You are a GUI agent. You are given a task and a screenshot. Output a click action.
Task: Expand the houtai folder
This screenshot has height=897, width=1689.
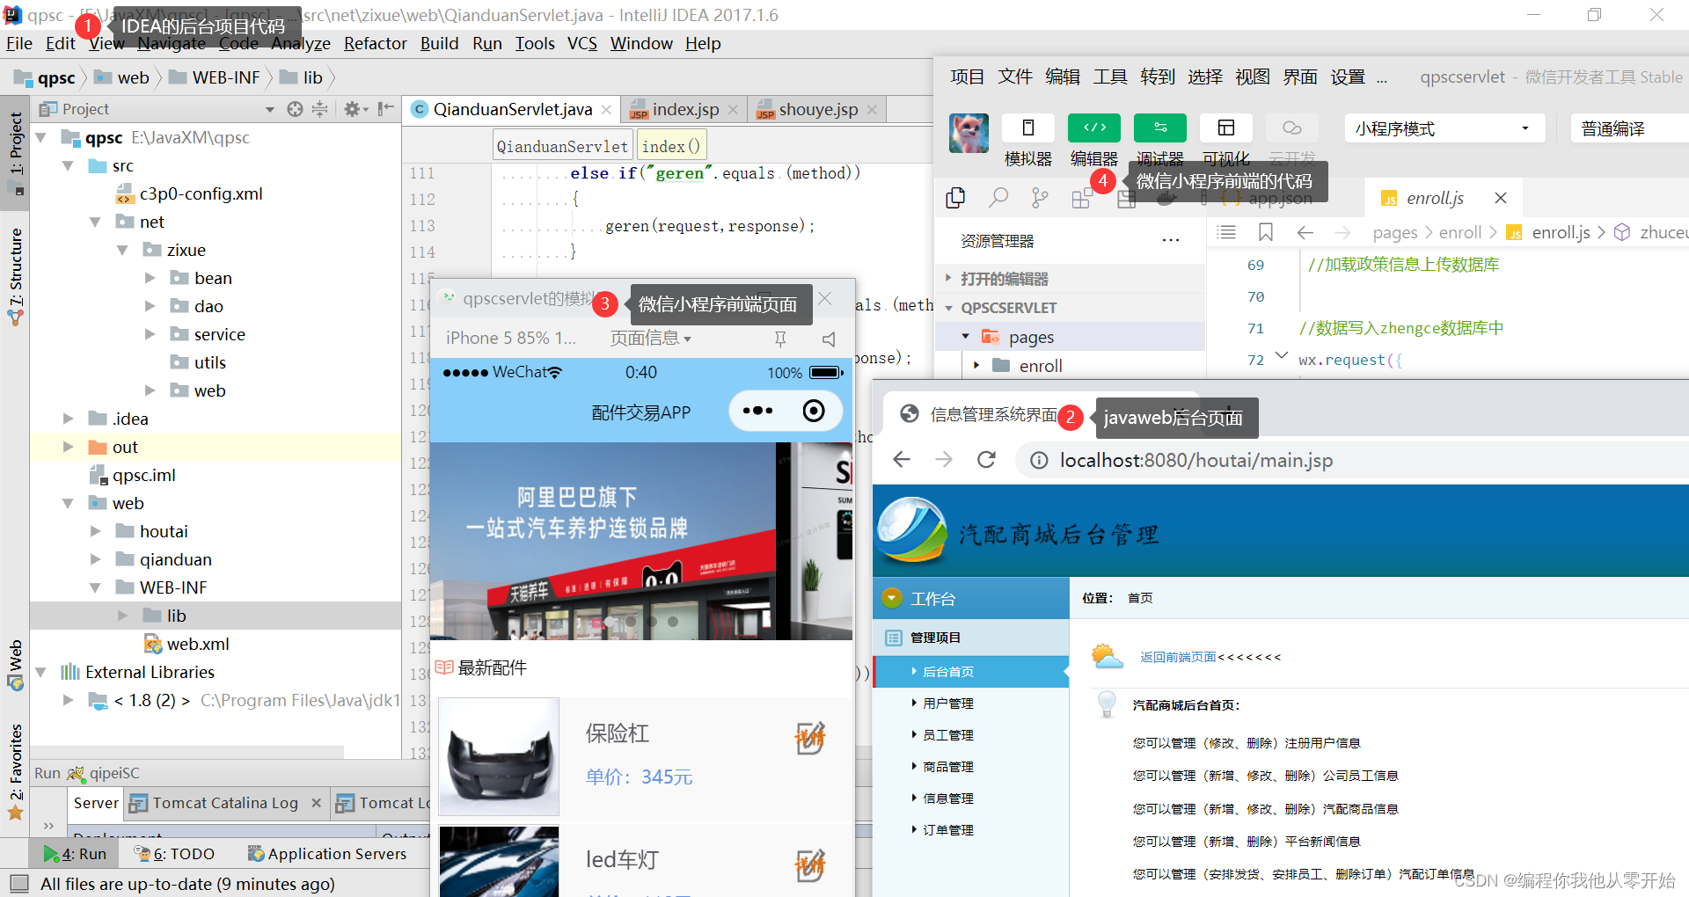96,532
